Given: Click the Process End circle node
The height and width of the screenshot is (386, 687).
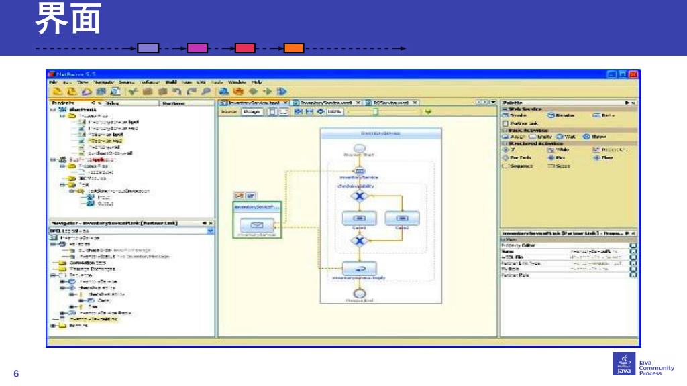Looking at the screenshot, I should coord(360,294).
